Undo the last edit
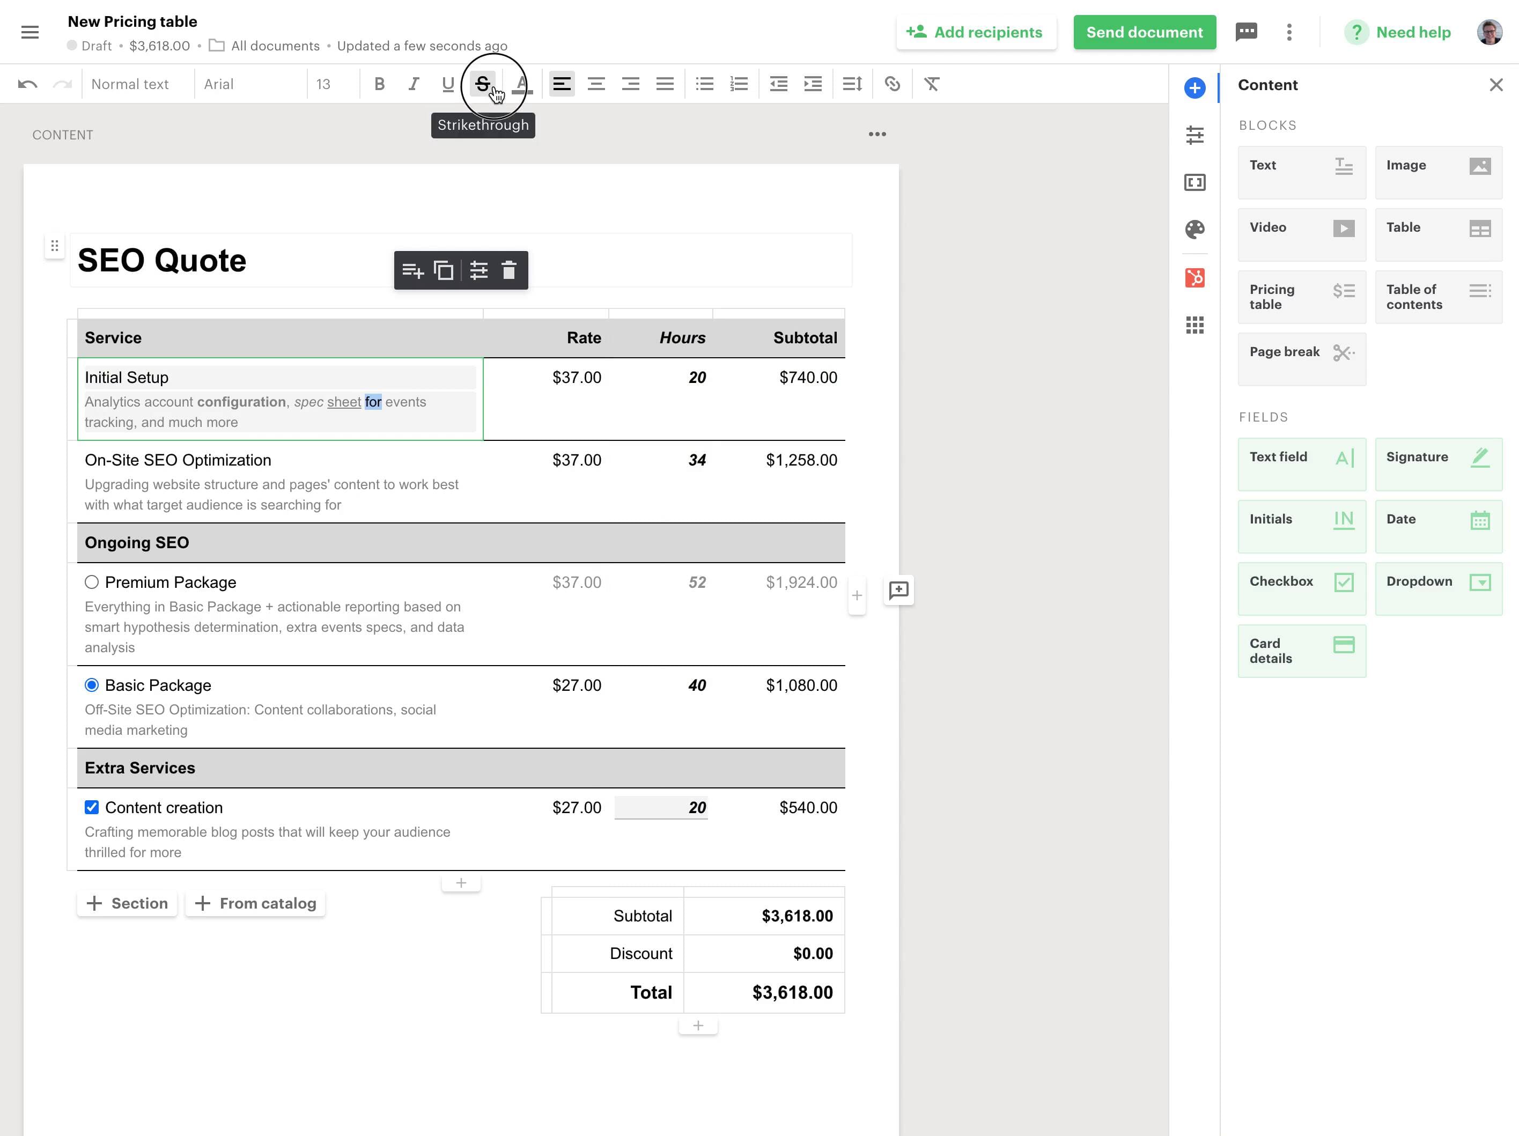 27,85
